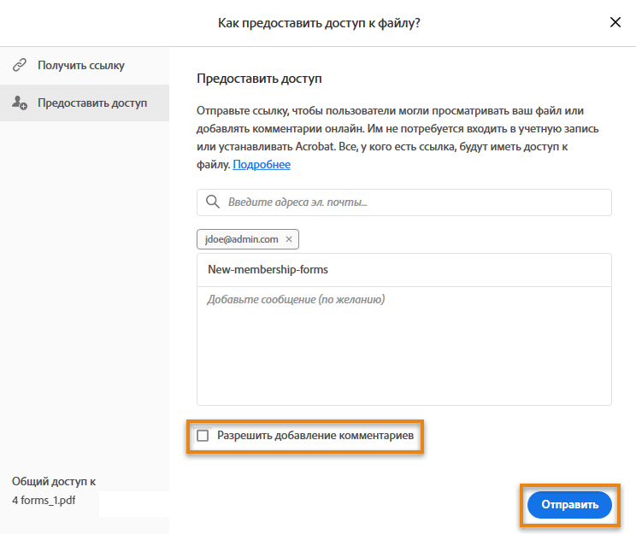The height and width of the screenshot is (534, 636).
Task: Tick the empty comments checkbox square
Action: tap(203, 436)
